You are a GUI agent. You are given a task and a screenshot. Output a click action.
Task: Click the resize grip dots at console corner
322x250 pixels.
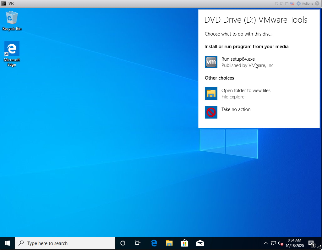[x=319, y=247]
